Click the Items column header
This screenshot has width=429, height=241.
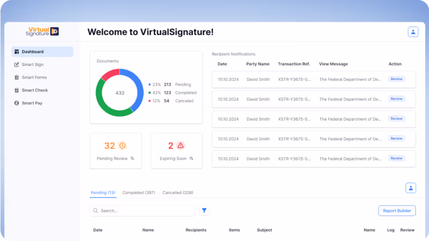[x=234, y=230]
